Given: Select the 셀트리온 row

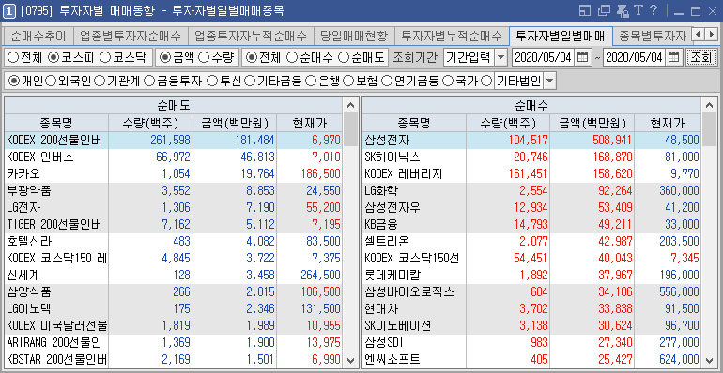Looking at the screenshot, I should click(531, 241).
